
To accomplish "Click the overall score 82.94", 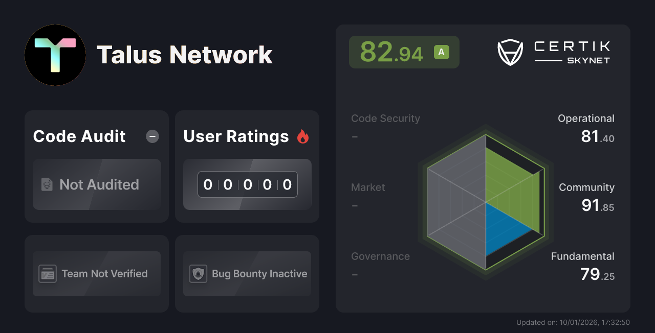I will point(392,52).
